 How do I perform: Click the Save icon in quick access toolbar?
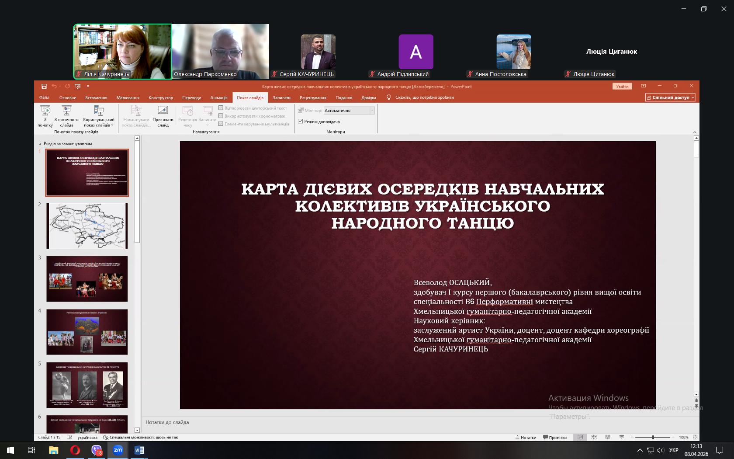(x=44, y=87)
